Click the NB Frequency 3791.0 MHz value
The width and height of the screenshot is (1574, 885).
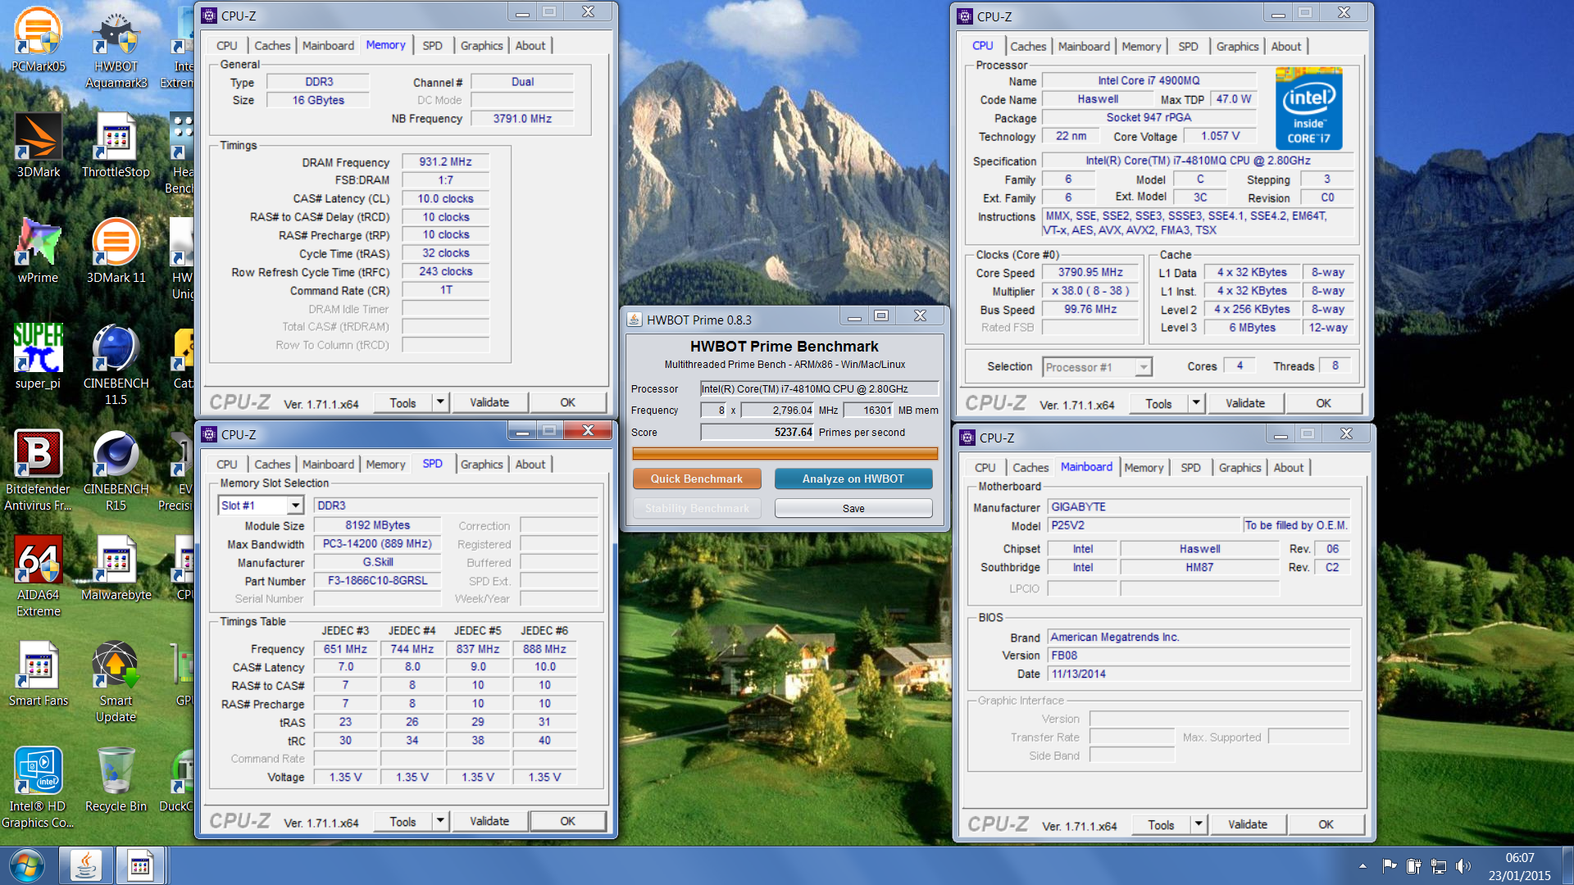[x=521, y=119]
